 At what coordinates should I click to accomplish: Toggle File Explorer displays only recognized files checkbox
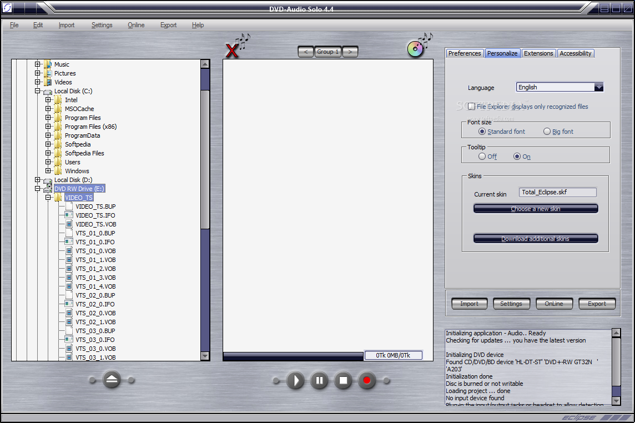pos(471,106)
